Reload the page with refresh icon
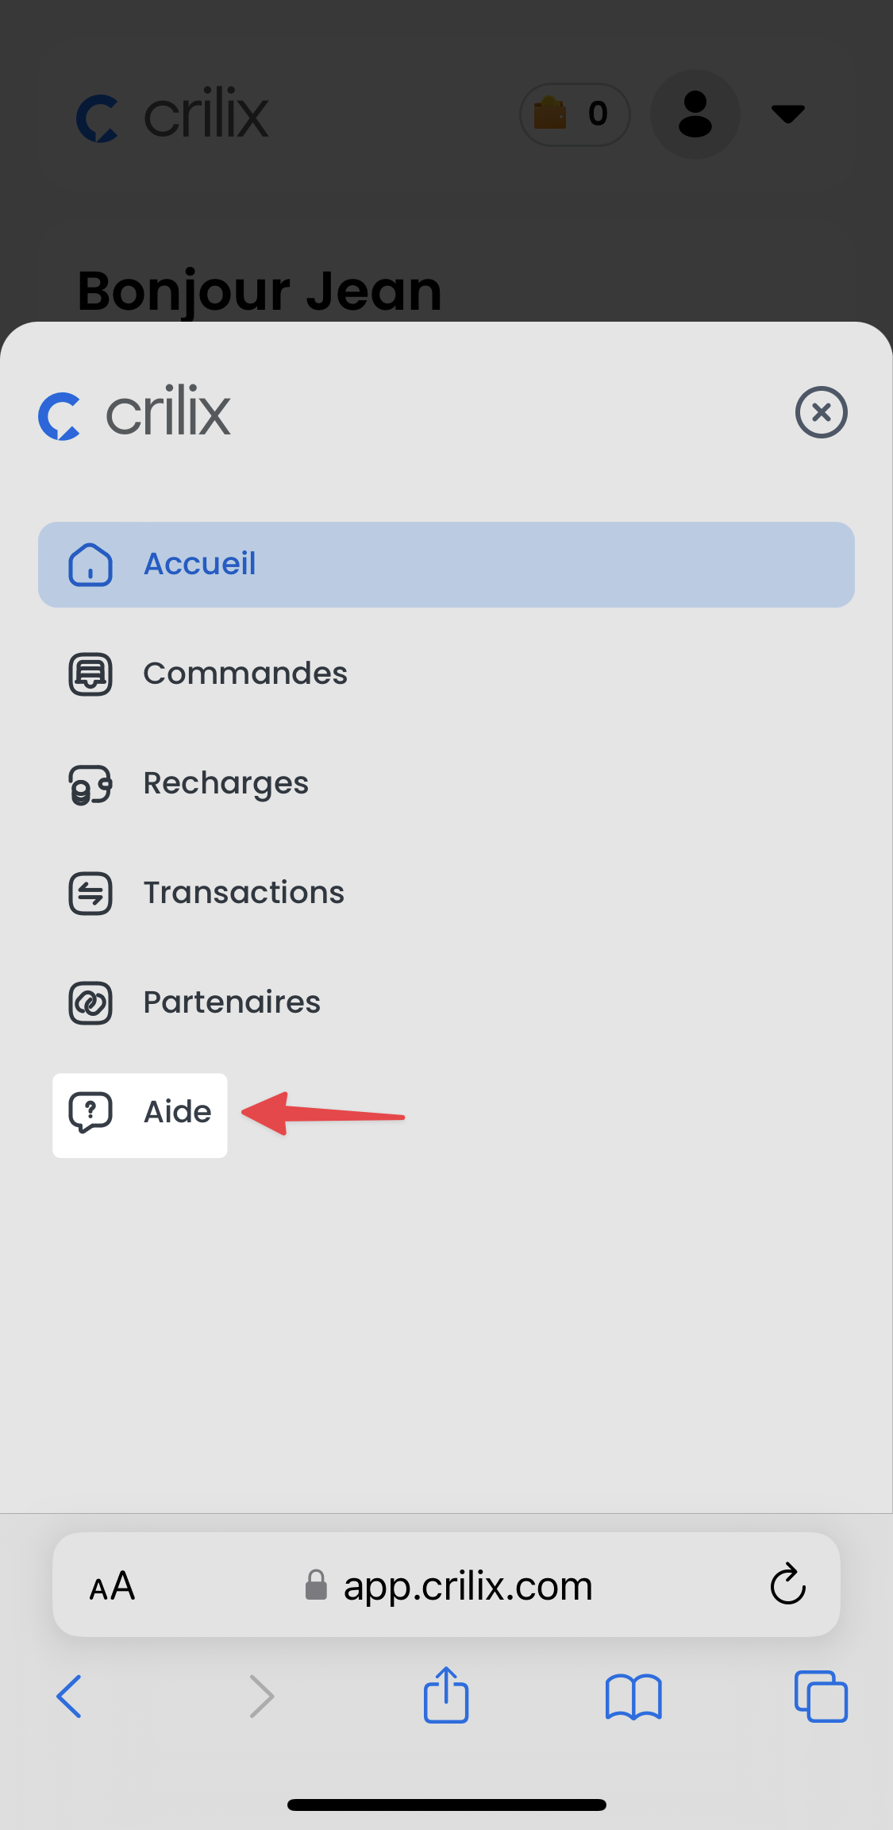The width and height of the screenshot is (893, 1830). 788,1585
